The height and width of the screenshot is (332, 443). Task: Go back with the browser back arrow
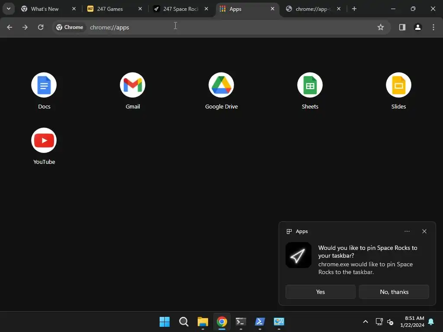pos(10,27)
